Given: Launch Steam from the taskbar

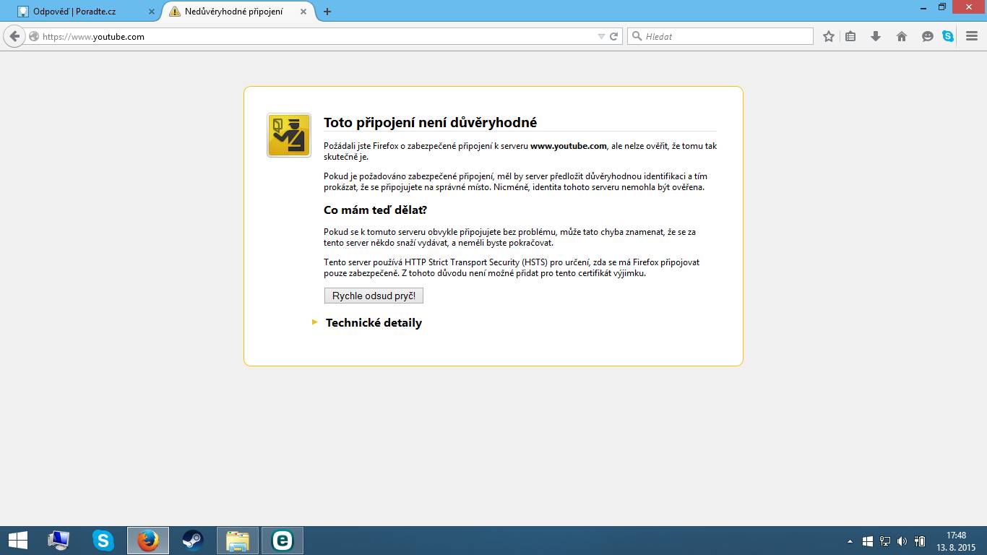Looking at the screenshot, I should click(193, 541).
